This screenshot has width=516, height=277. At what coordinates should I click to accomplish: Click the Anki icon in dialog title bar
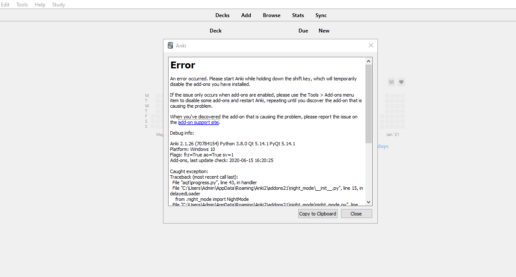click(170, 45)
